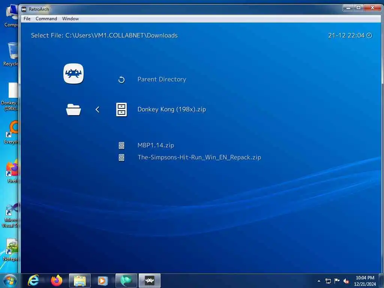Select the Microsoft Visual Studio desktop shortcut
The width and height of the screenshot is (384, 288).
10,215
